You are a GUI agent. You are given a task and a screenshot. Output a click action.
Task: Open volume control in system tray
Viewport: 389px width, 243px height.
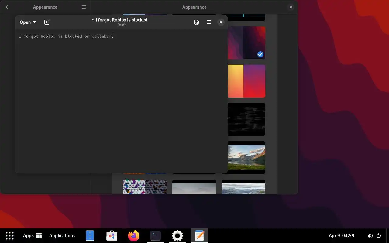(370, 236)
